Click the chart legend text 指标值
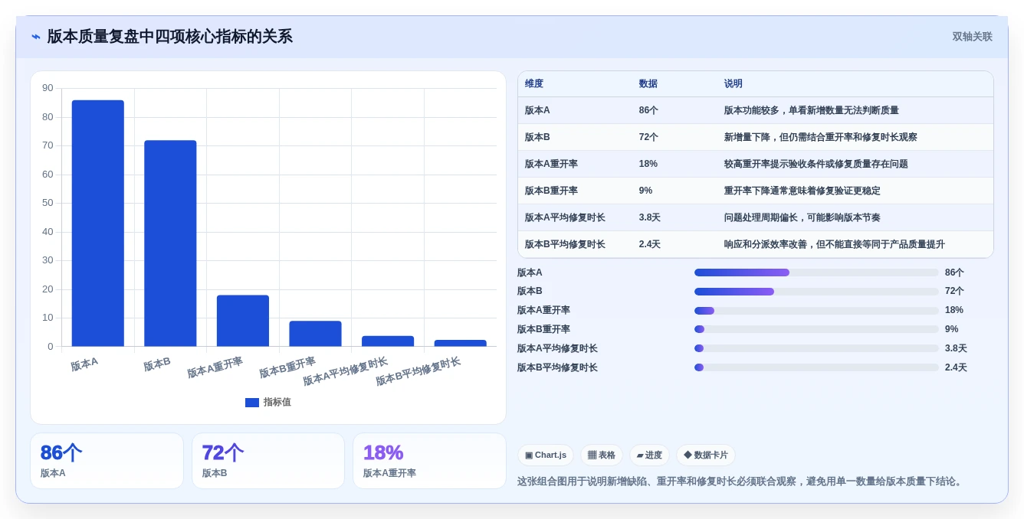Viewport: 1024px width, 519px height. tap(277, 403)
